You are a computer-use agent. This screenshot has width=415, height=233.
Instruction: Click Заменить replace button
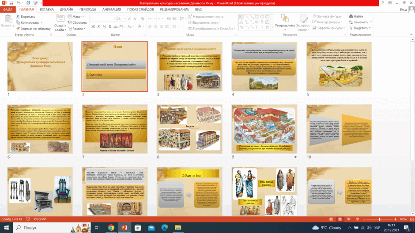click(x=361, y=22)
